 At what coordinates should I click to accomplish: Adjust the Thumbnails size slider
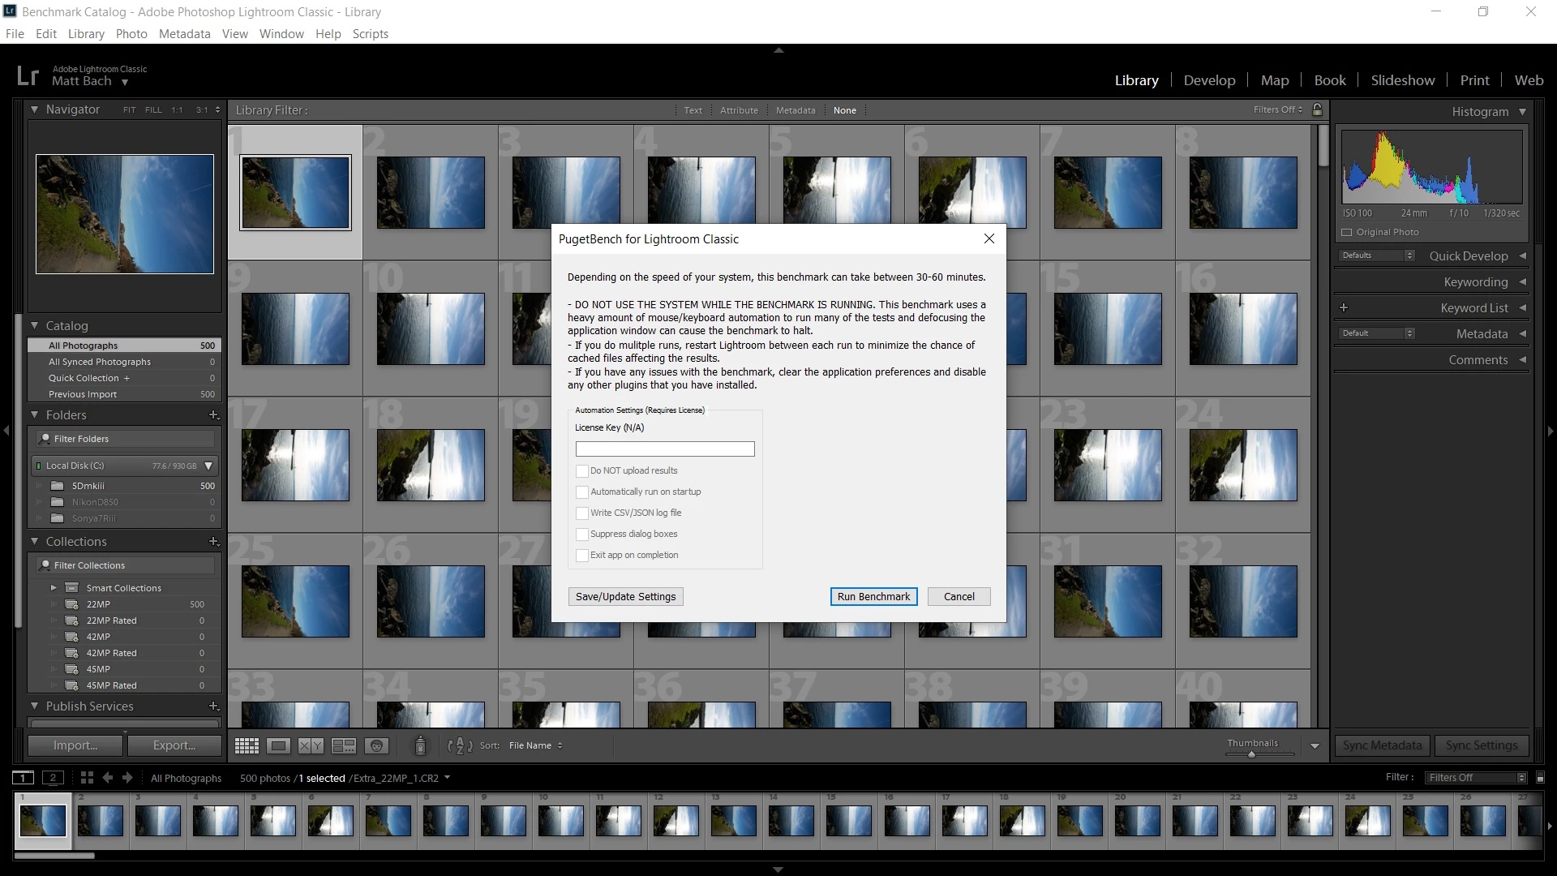pos(1251,754)
